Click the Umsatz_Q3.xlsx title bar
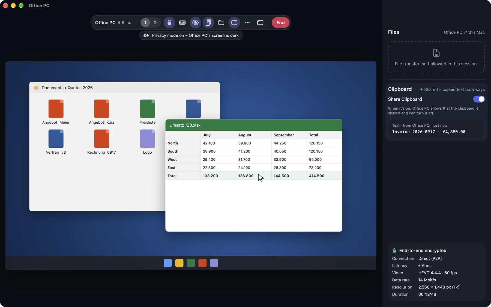This screenshot has height=307, width=491. (254, 125)
